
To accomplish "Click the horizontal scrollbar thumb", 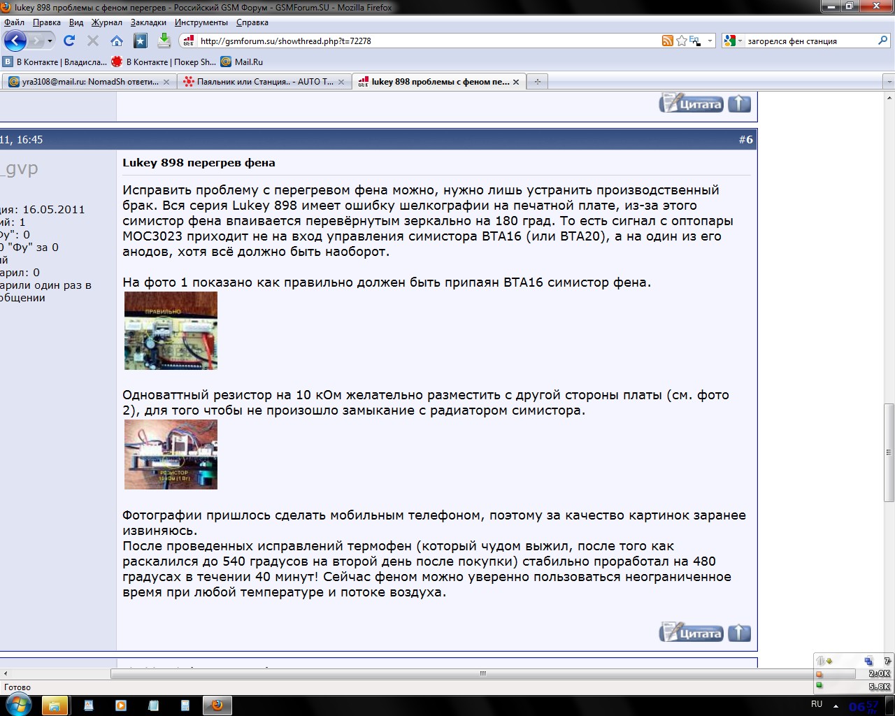I will (482, 673).
